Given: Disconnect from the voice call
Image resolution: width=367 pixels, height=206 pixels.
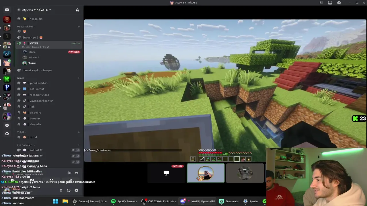Looking at the screenshot, I should pos(76,173).
